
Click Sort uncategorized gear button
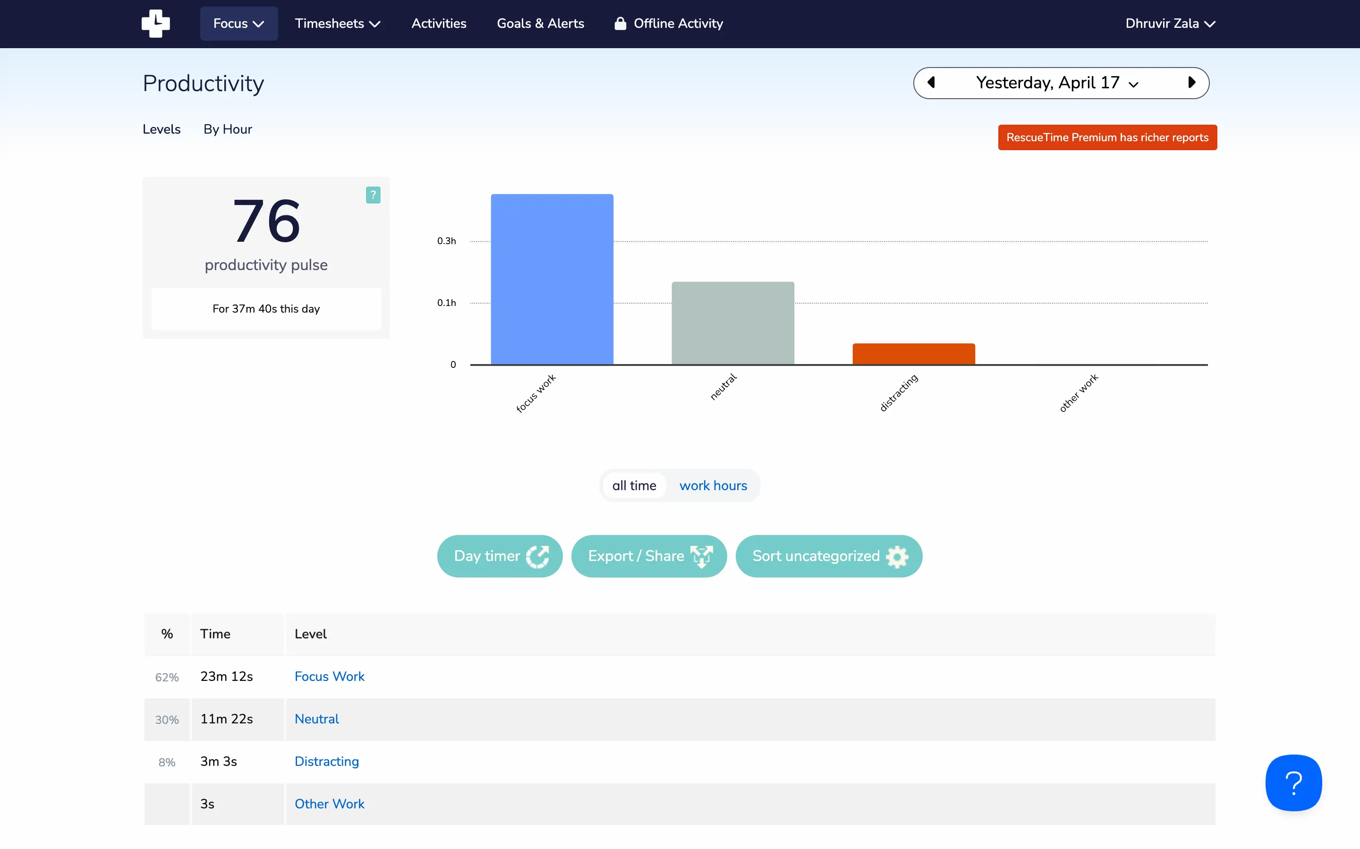(828, 556)
